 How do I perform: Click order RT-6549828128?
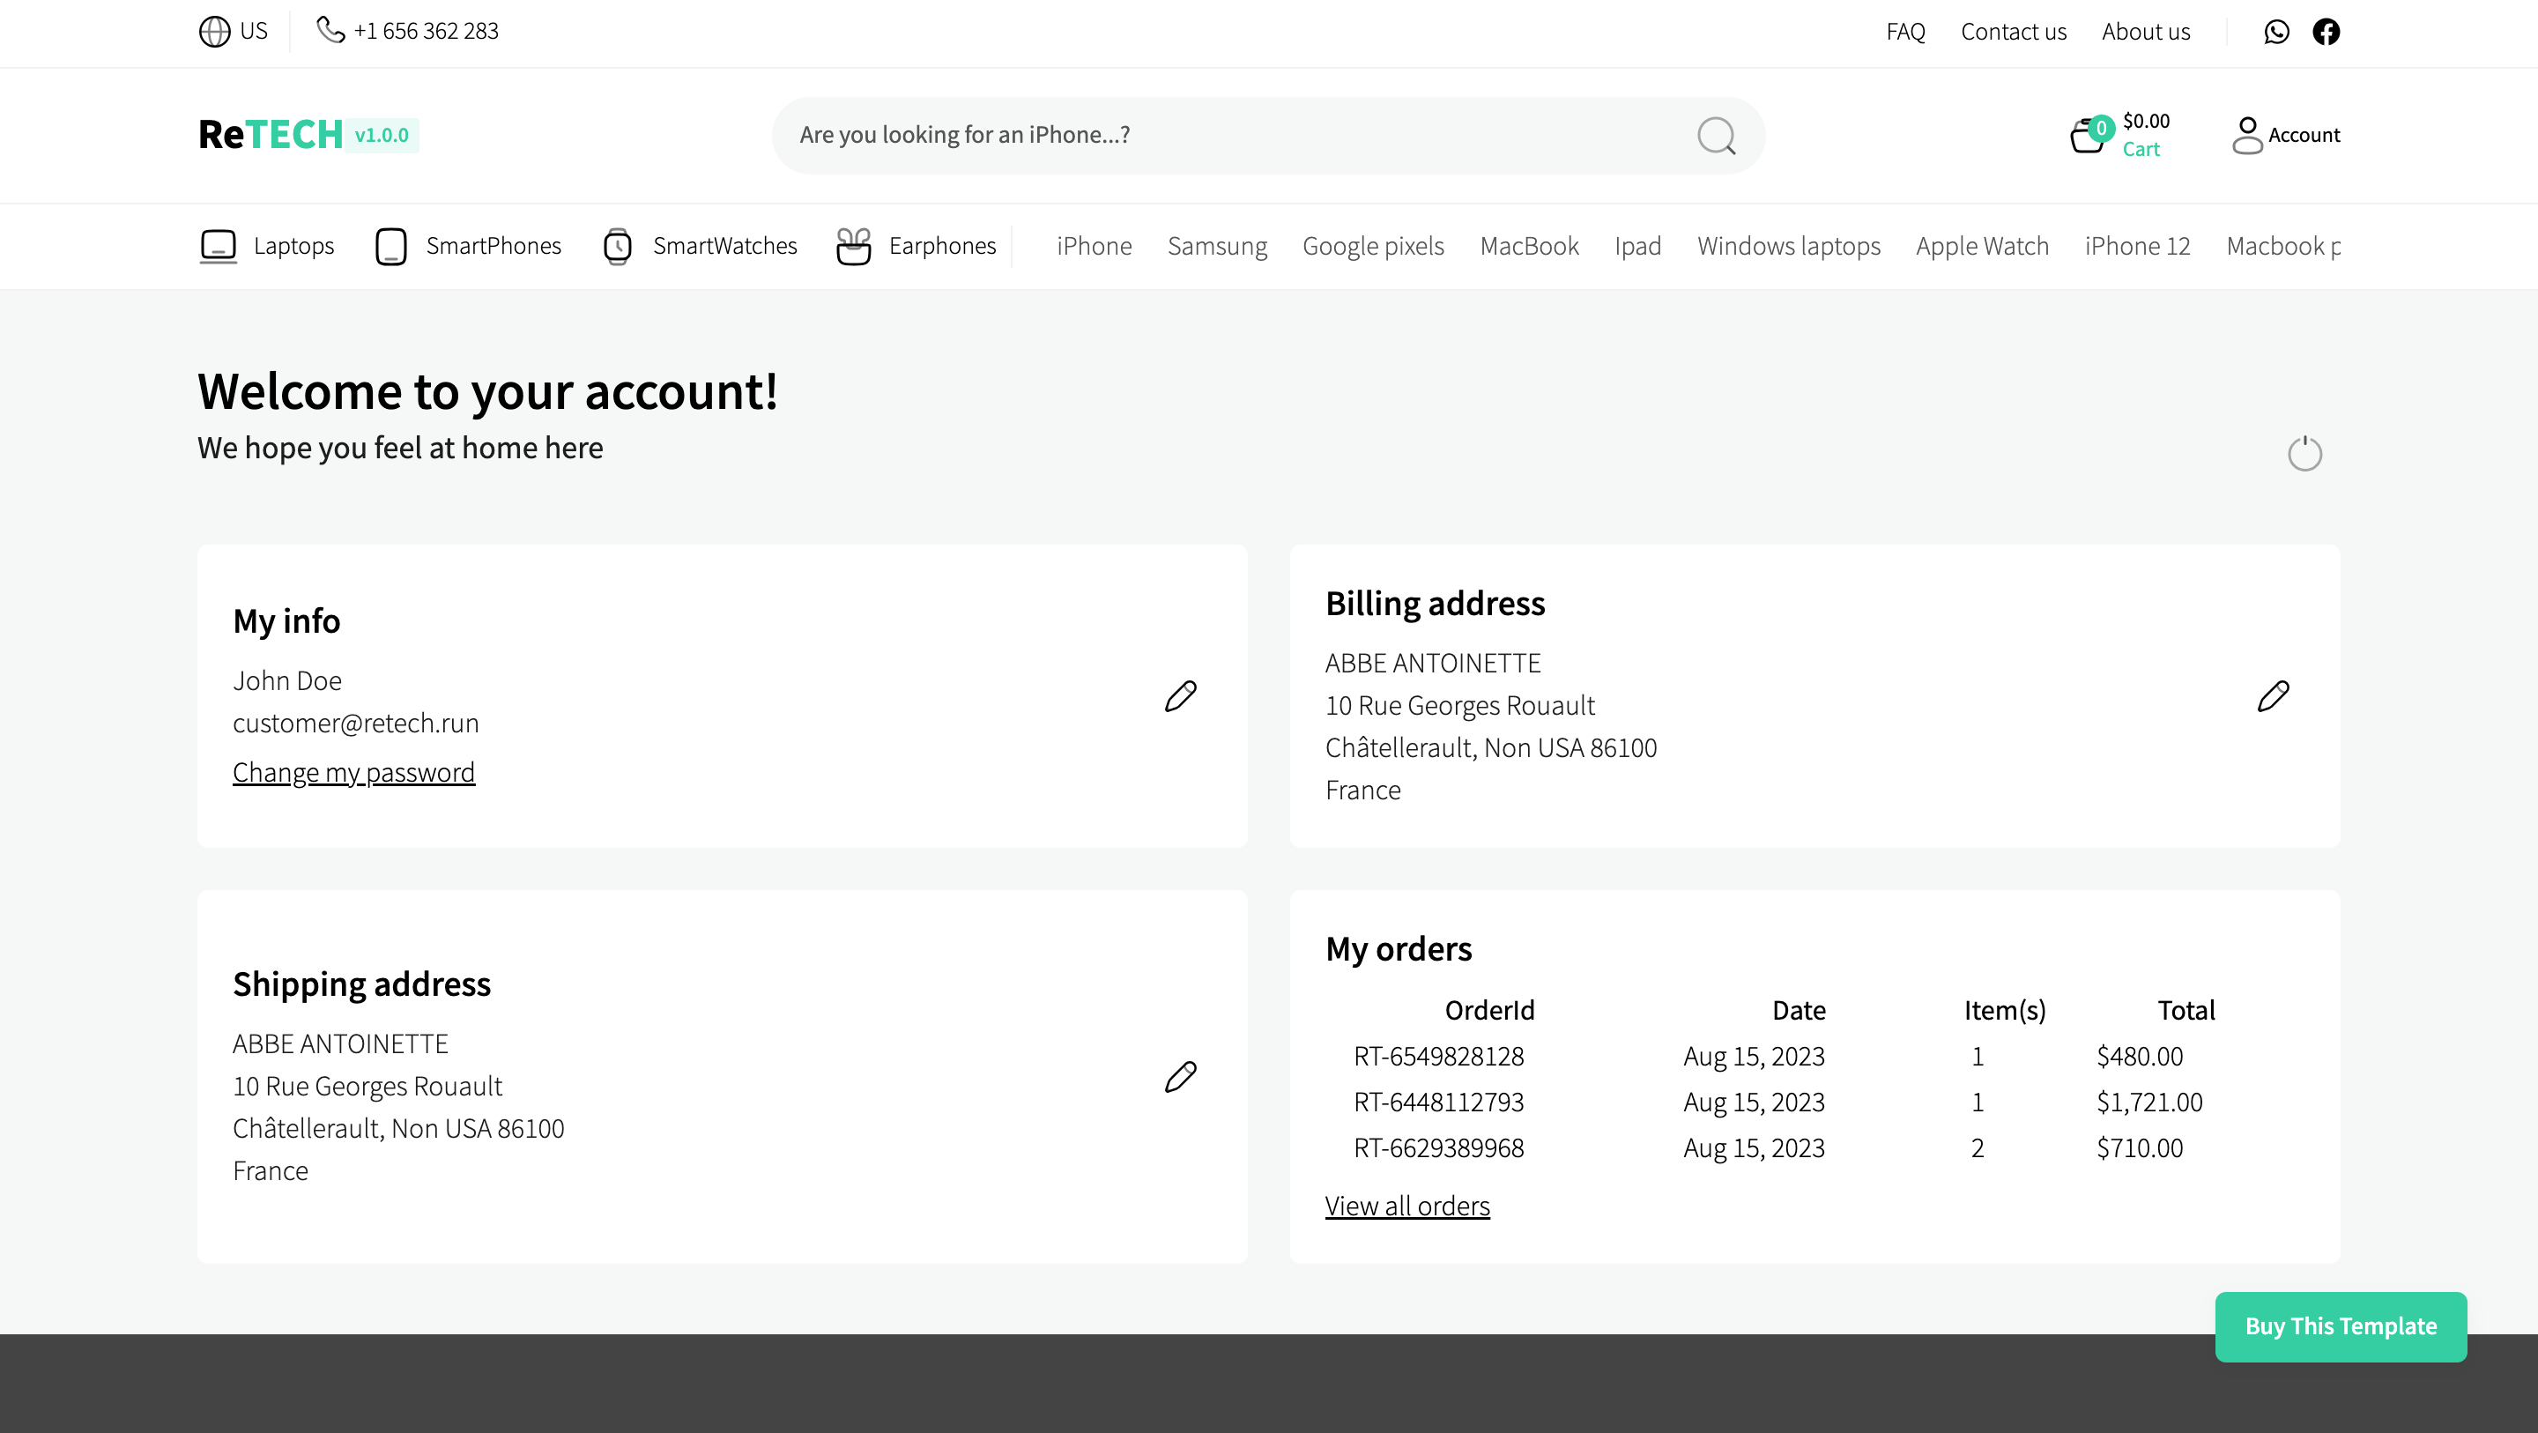coord(1438,1057)
